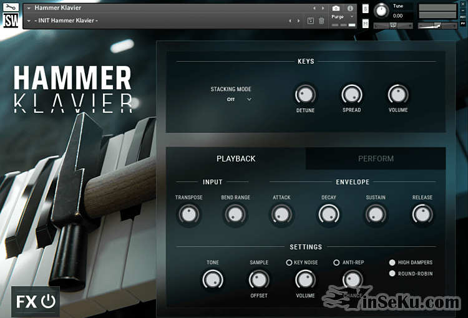Expand the Purge menu
Image resolution: width=468 pixels, height=318 pixels.
(x=341, y=17)
